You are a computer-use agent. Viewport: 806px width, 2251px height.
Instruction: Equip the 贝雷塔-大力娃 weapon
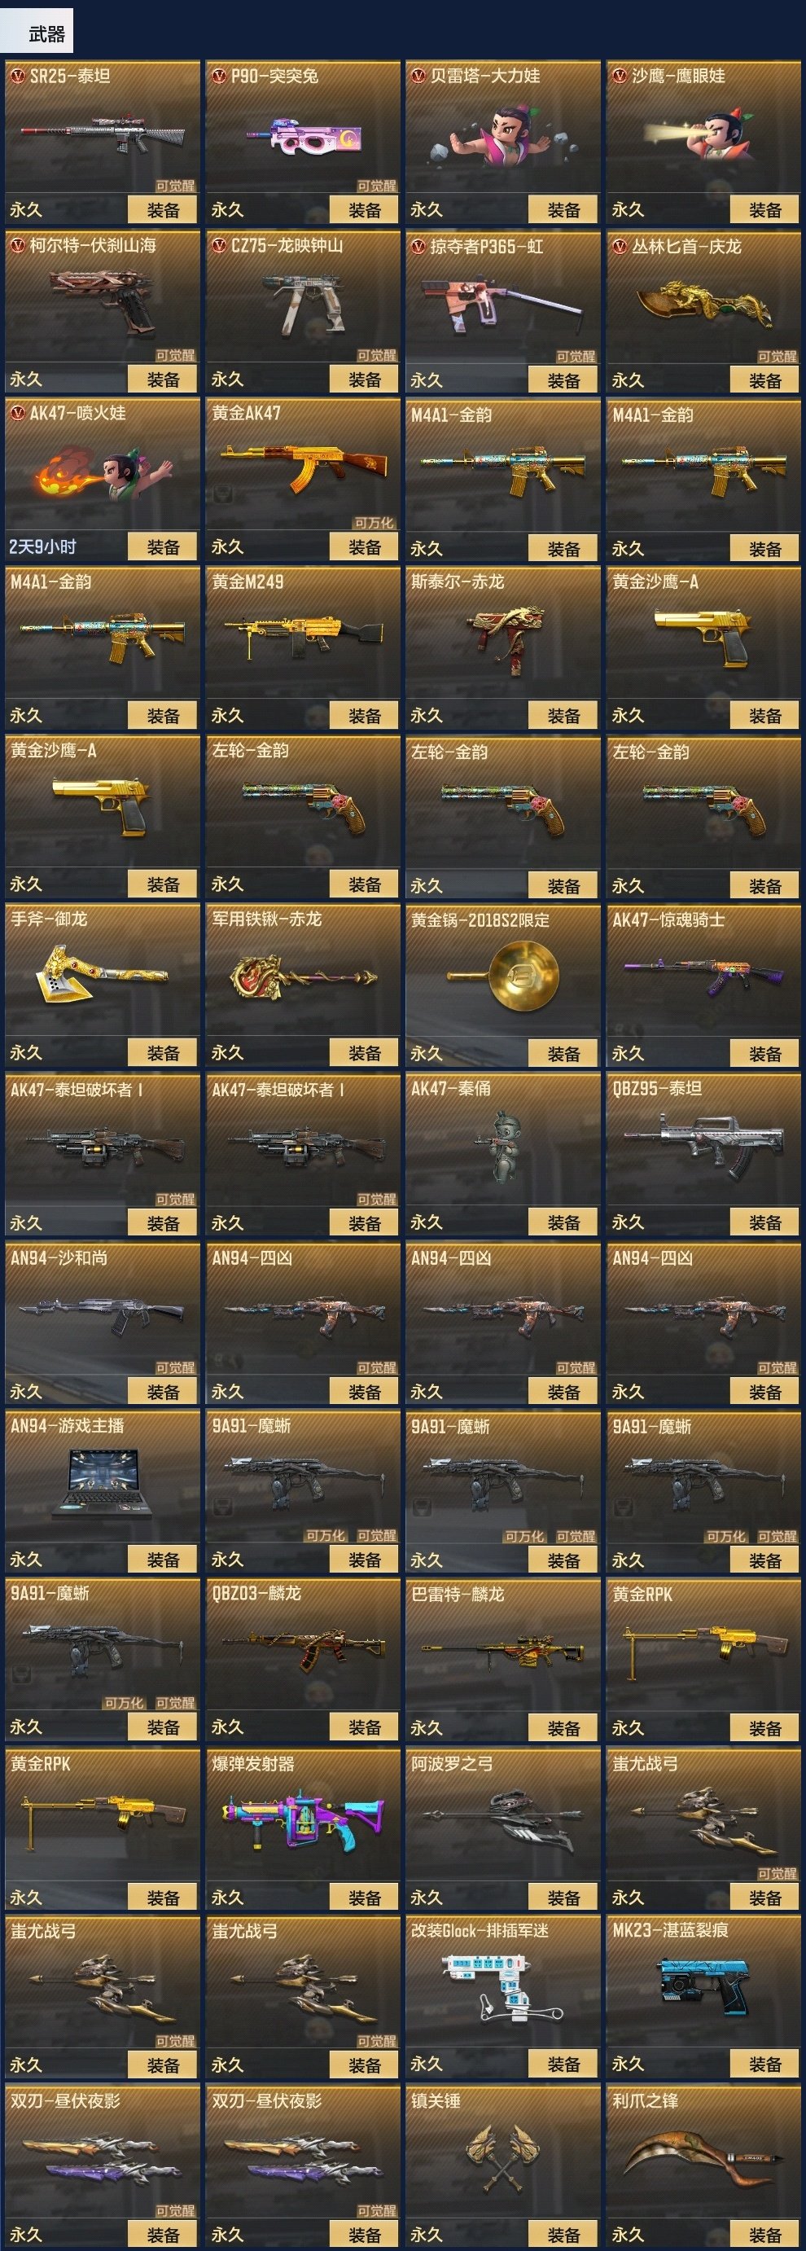(x=563, y=210)
